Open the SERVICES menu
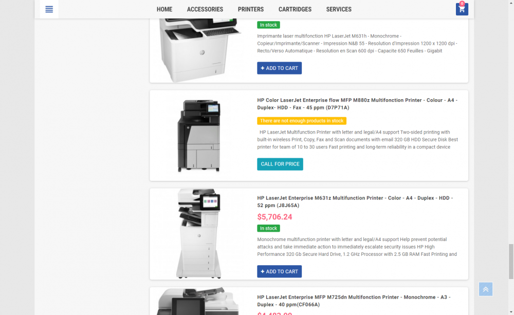The width and height of the screenshot is (514, 315). click(x=339, y=9)
